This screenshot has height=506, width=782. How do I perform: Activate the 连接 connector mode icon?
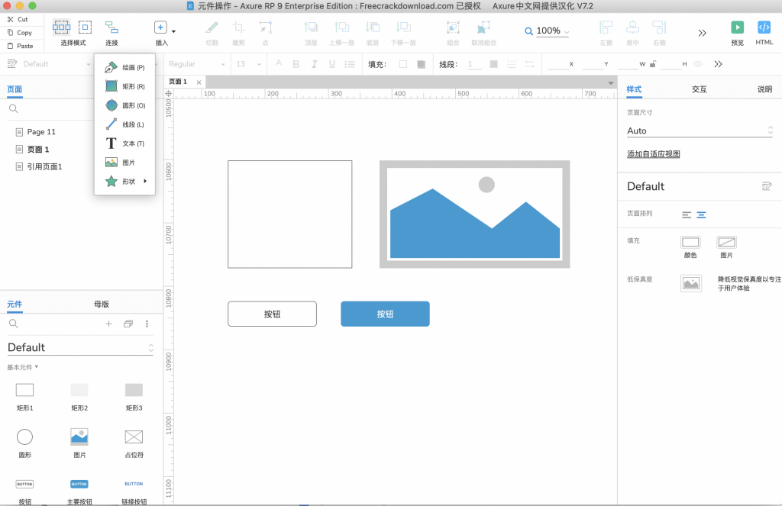[x=111, y=27]
